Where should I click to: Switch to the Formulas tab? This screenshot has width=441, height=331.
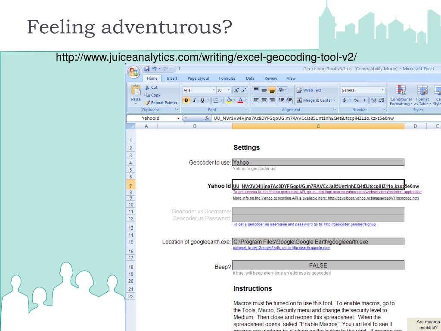click(x=227, y=78)
